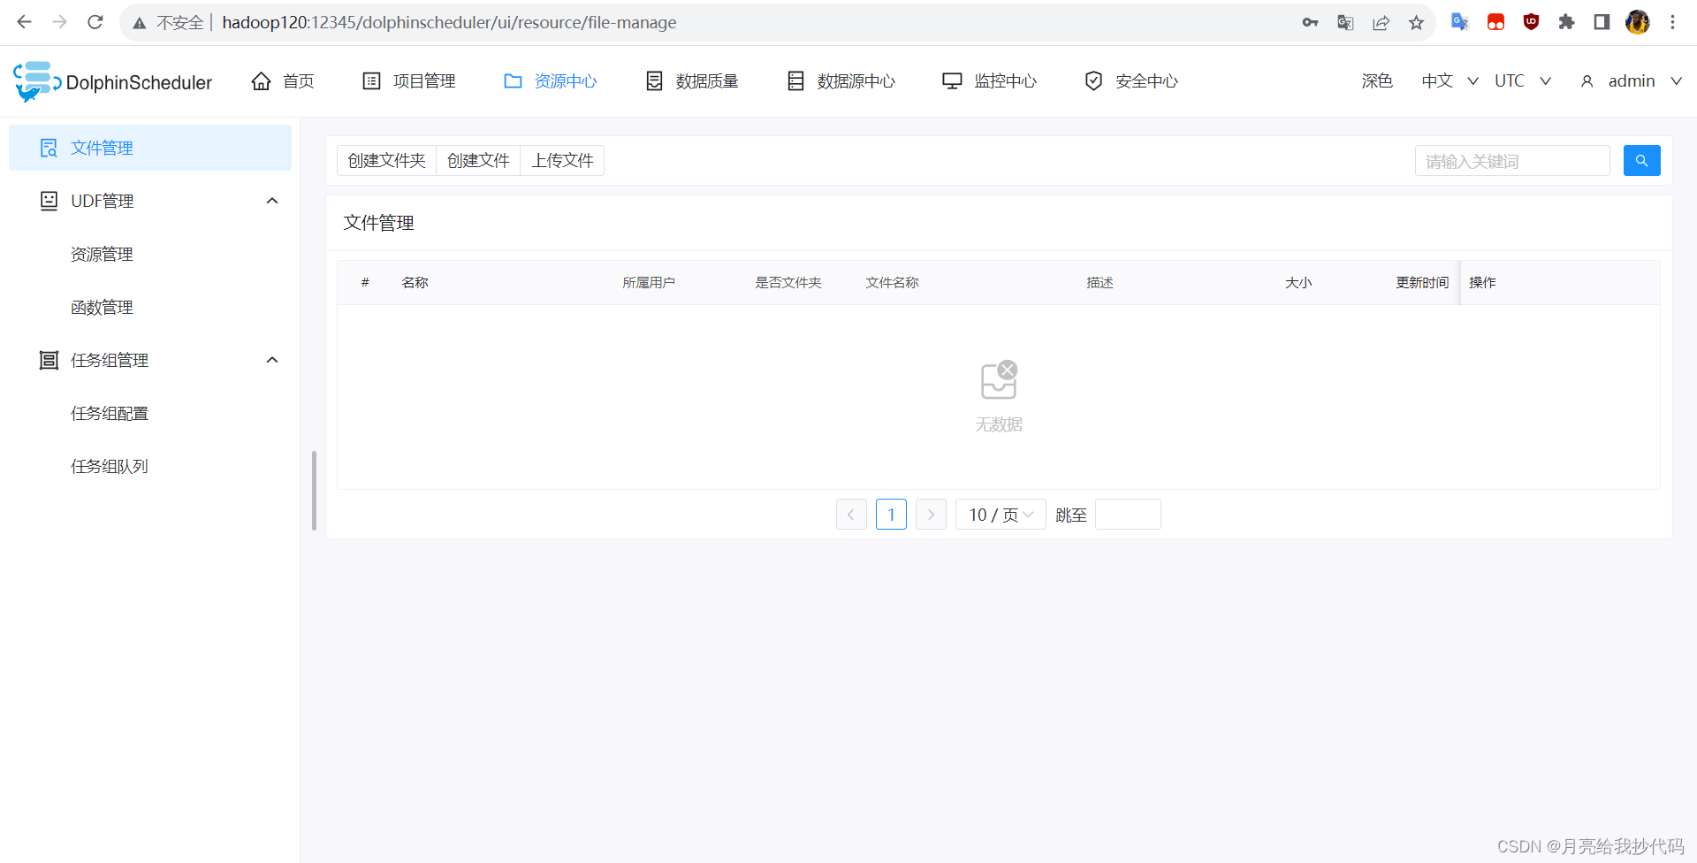Collapse the 任务组管理 menu group
Viewport: 1697px width, 863px height.
point(272,360)
